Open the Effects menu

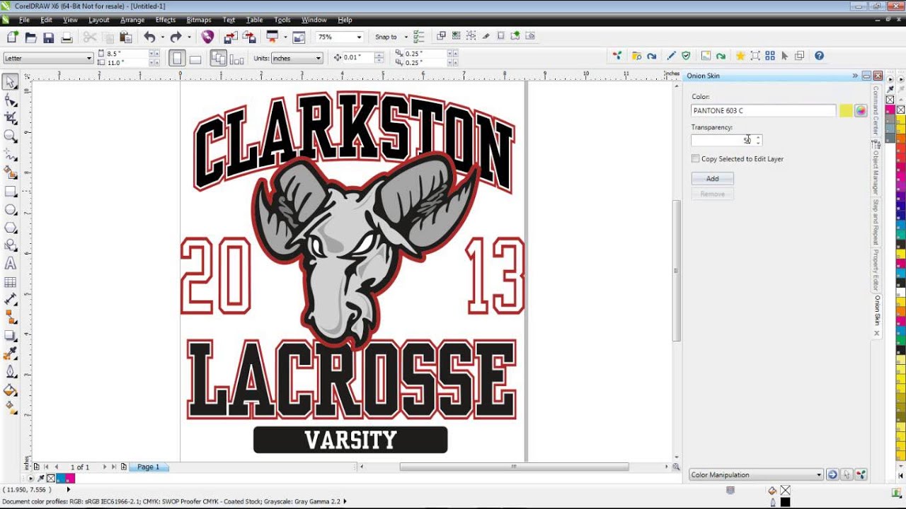point(166,20)
